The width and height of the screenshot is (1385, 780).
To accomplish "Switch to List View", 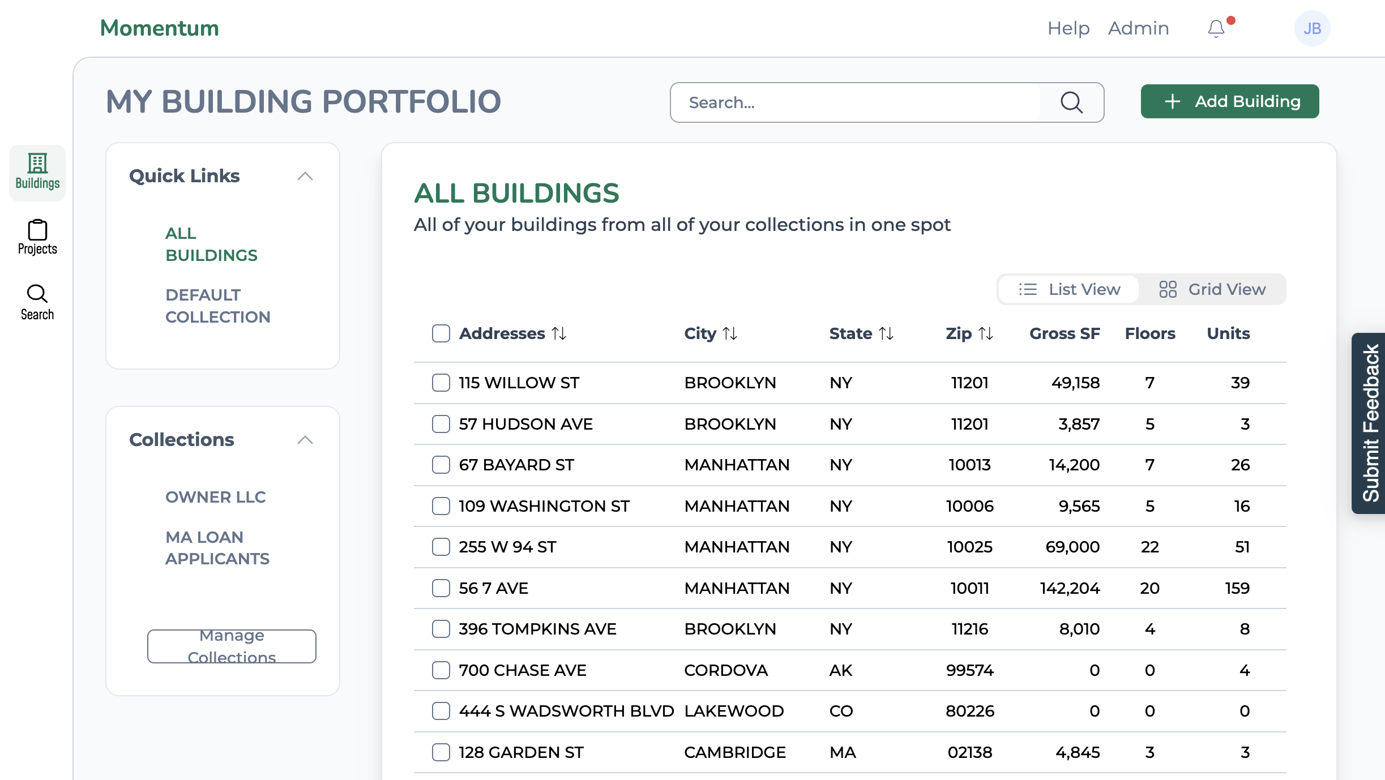I will tap(1069, 289).
